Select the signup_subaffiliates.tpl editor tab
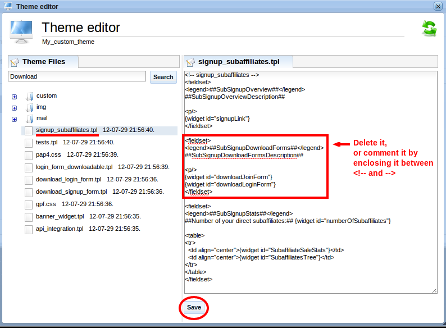Viewport: 446px width, 328px height. [x=238, y=62]
